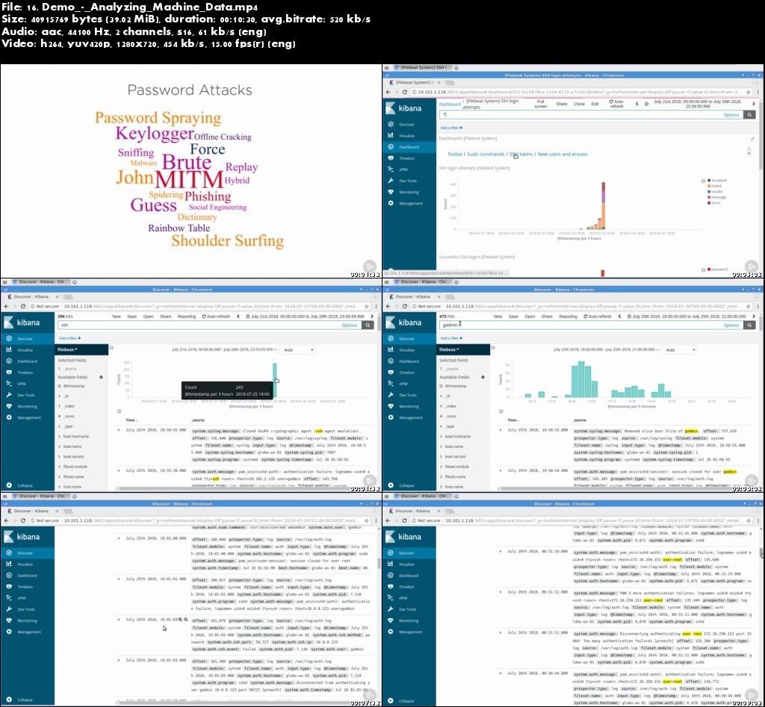This screenshot has height=707, width=765.
Task: Click the query bar containing gadmin
Action: (x=590, y=325)
